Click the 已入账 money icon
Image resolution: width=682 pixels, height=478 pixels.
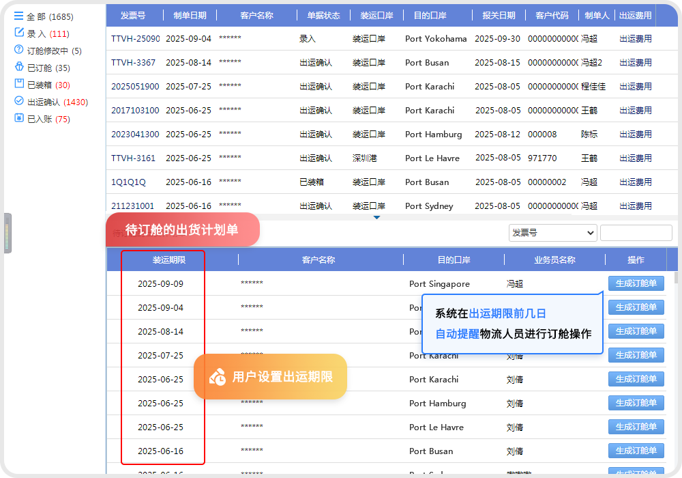[19, 117]
